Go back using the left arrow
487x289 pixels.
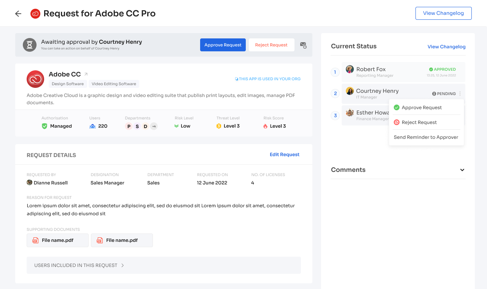coord(18,14)
